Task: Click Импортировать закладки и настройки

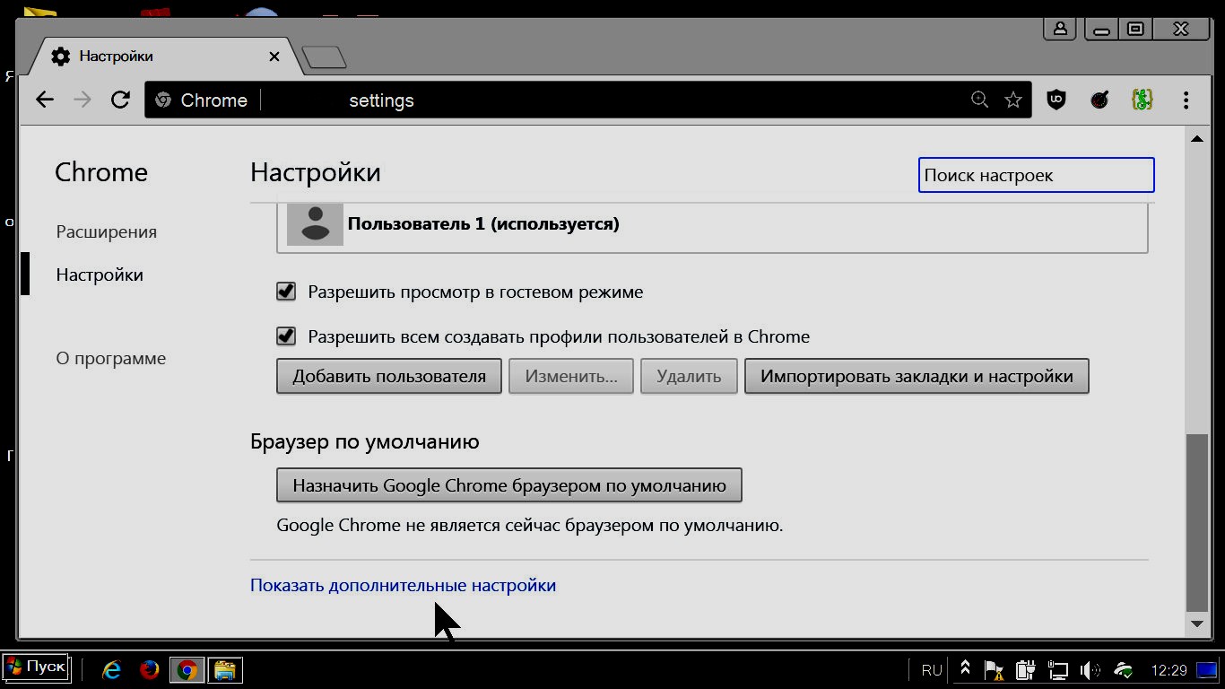Action: (x=917, y=376)
